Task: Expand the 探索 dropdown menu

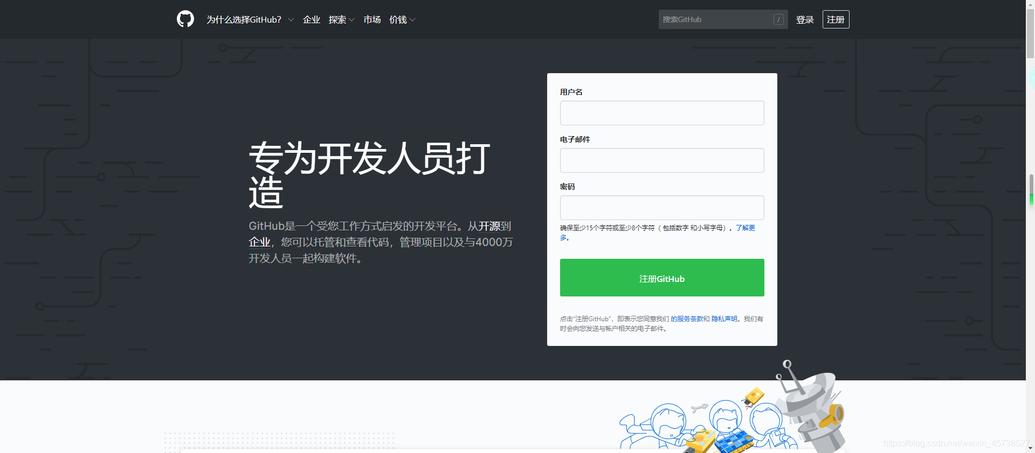Action: click(x=341, y=19)
